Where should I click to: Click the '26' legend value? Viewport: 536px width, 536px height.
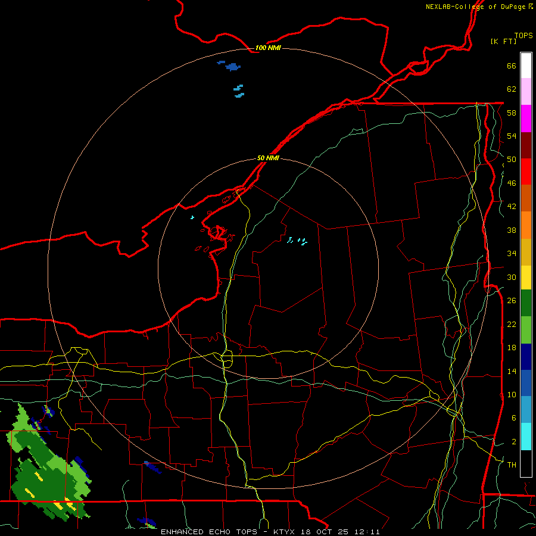(512, 301)
